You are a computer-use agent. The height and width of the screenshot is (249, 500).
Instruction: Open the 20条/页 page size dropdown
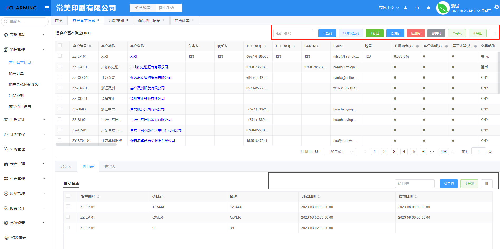pyautogui.click(x=339, y=152)
